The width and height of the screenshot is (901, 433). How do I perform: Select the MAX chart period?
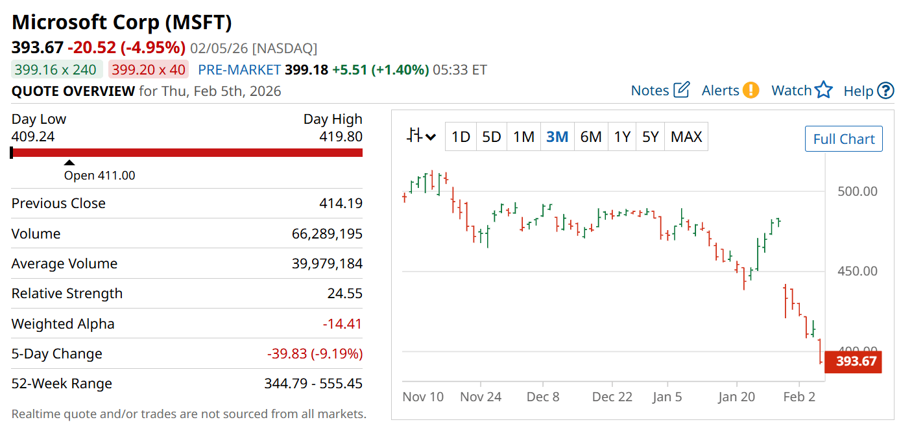point(686,137)
